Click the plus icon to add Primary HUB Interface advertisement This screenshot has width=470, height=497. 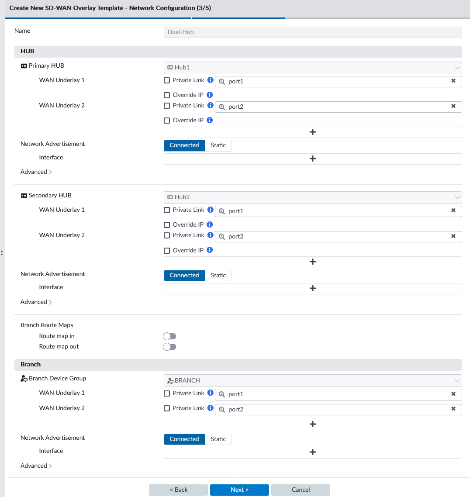(312, 159)
